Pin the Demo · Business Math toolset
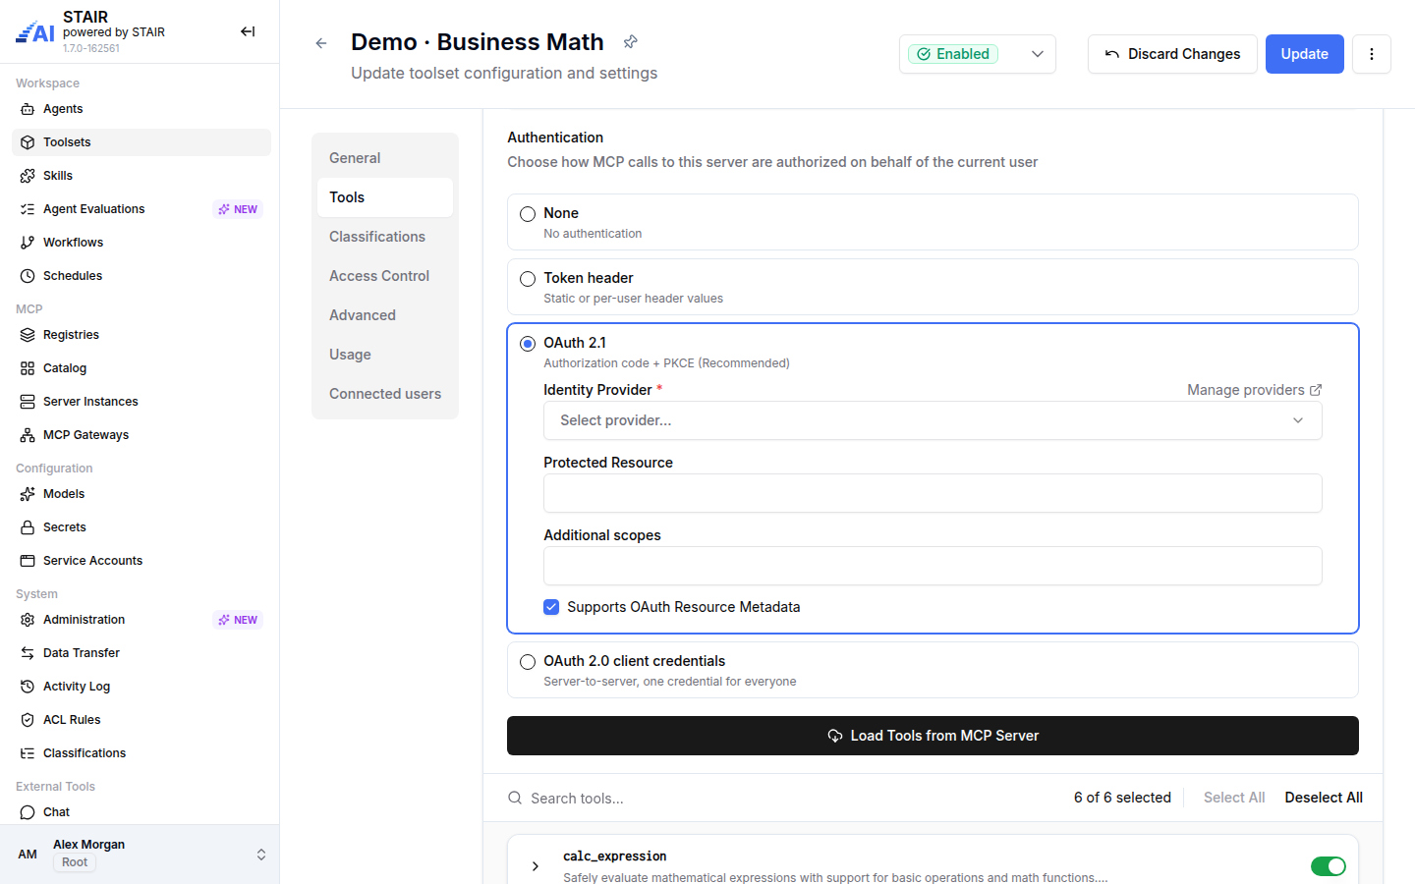The height and width of the screenshot is (884, 1415). [x=631, y=41]
